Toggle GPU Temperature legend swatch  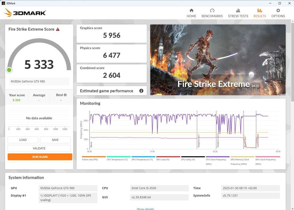tap(143, 157)
